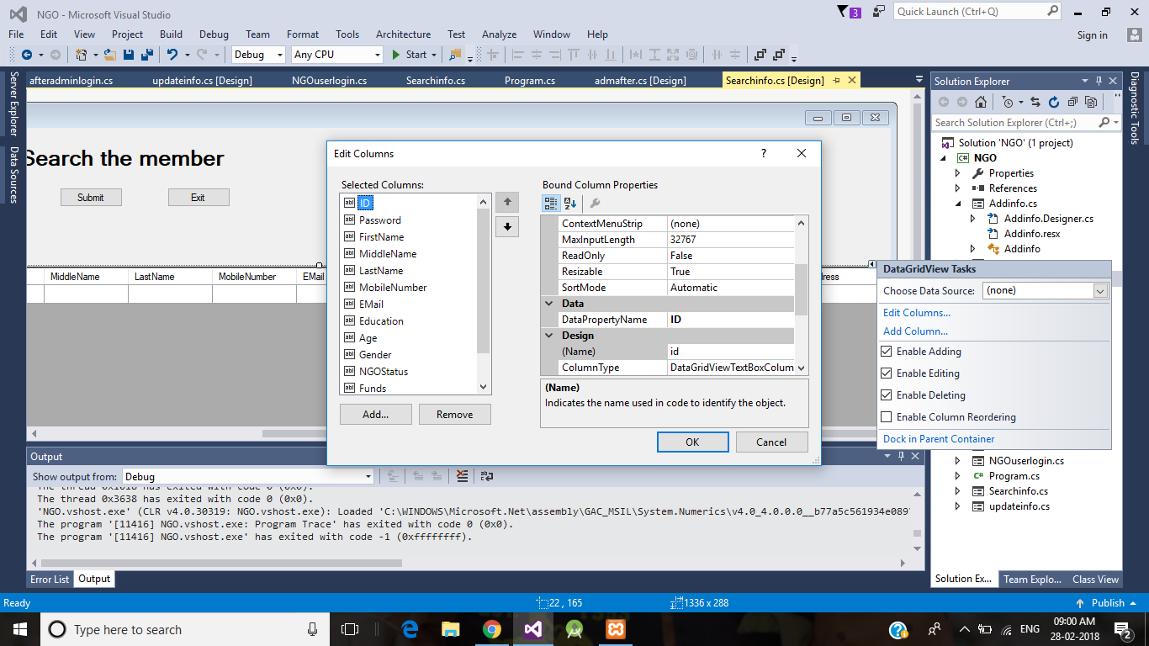Expand the Addinfo.Designer.cs node
Viewport: 1149px width, 646px height.
pos(972,219)
